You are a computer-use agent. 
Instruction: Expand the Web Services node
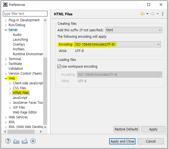point(6,117)
